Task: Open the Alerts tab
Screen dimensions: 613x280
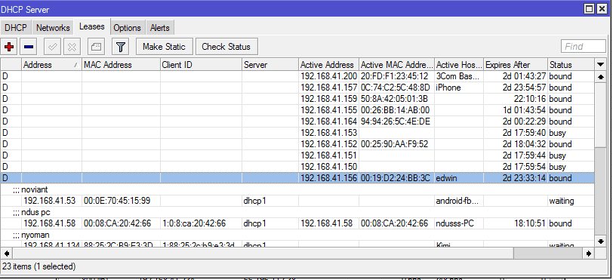Action: click(160, 28)
